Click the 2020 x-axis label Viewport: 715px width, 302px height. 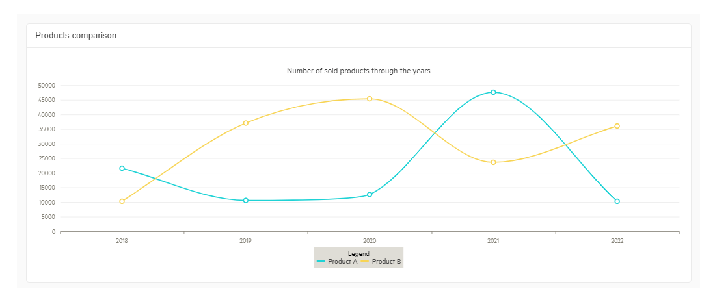pyautogui.click(x=370, y=241)
